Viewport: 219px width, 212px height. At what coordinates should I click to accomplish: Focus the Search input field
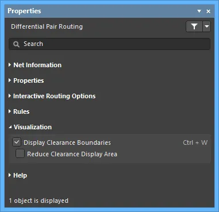pos(109,44)
